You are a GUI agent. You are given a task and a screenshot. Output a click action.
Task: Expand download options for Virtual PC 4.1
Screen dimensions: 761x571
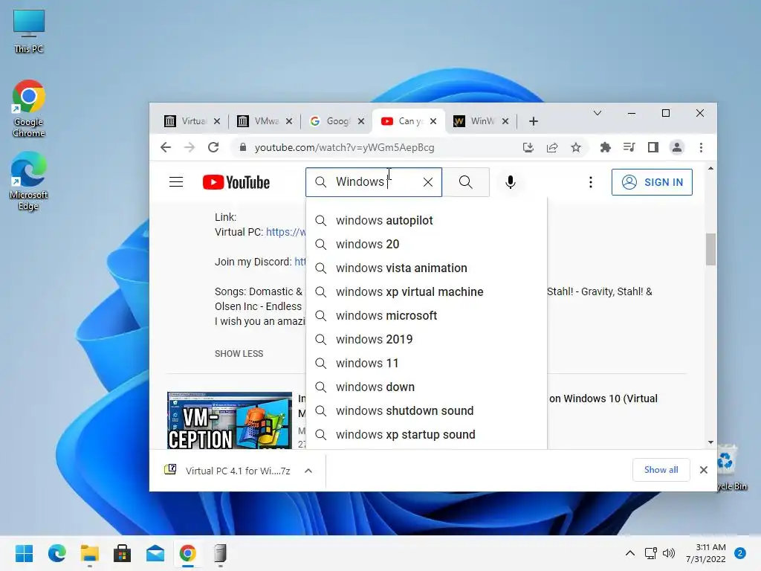308,471
